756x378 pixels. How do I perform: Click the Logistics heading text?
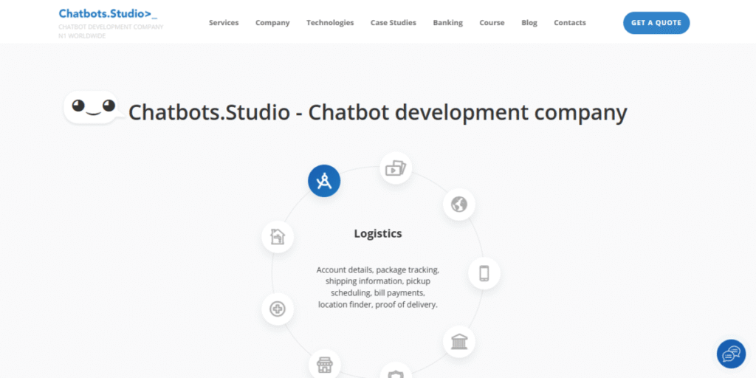point(378,233)
